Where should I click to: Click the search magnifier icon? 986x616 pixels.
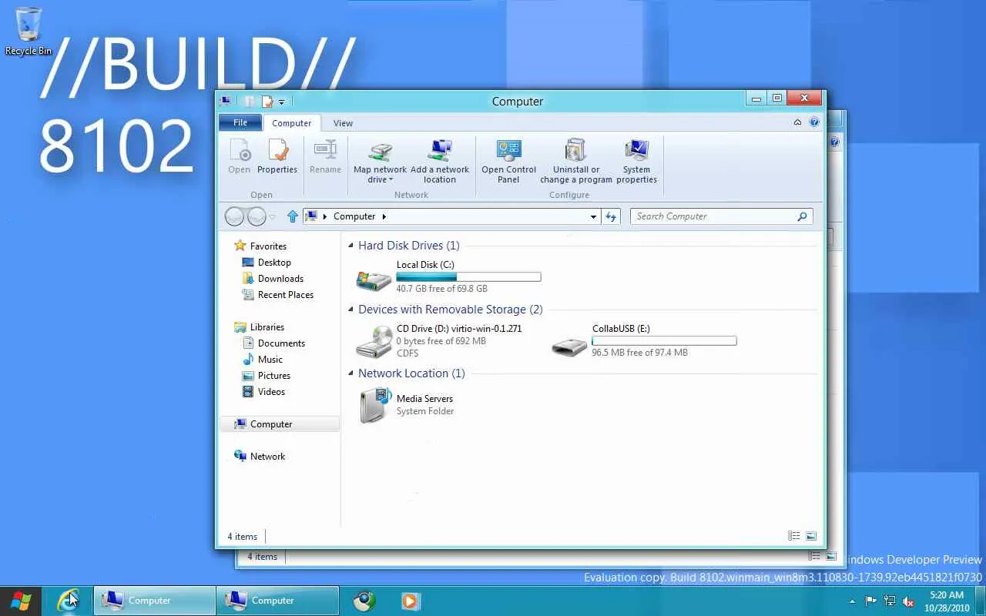(802, 216)
